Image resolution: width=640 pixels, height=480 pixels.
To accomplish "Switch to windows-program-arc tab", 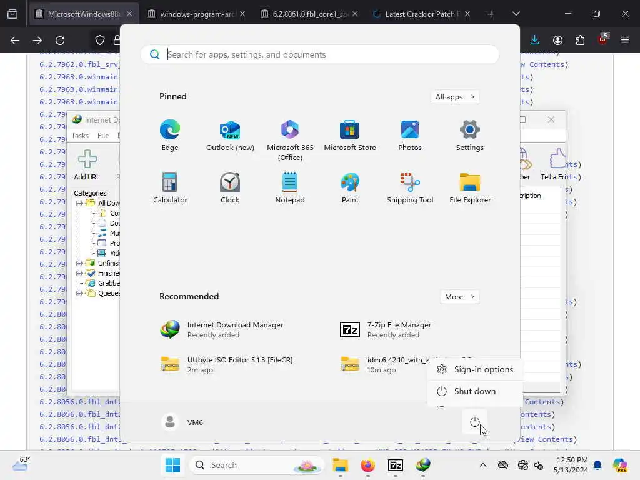I will pyautogui.click(x=197, y=14).
